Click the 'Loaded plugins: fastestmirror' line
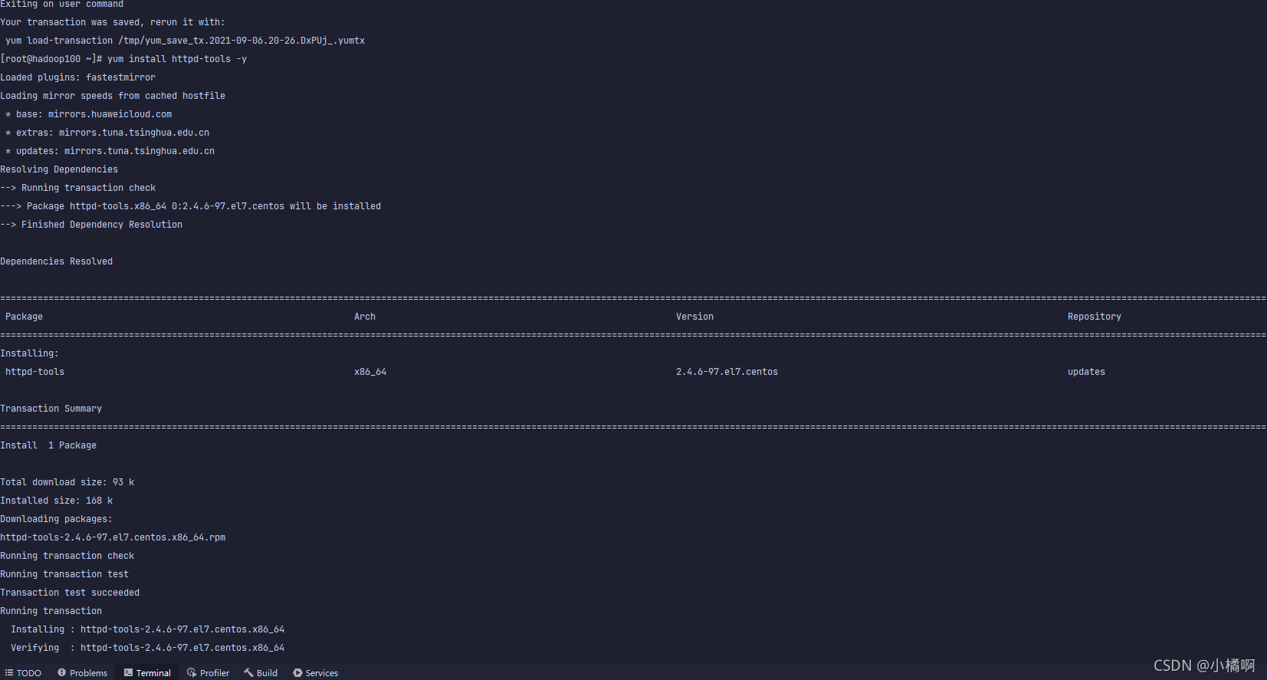The width and height of the screenshot is (1267, 680). point(77,77)
